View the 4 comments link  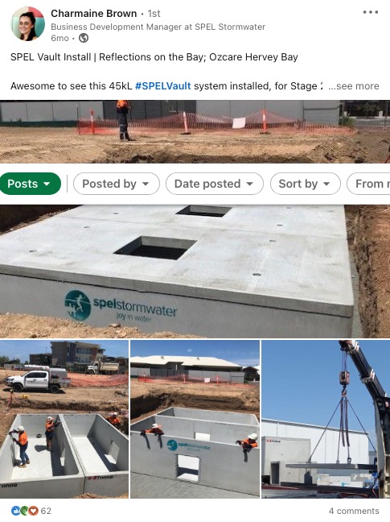point(354,511)
